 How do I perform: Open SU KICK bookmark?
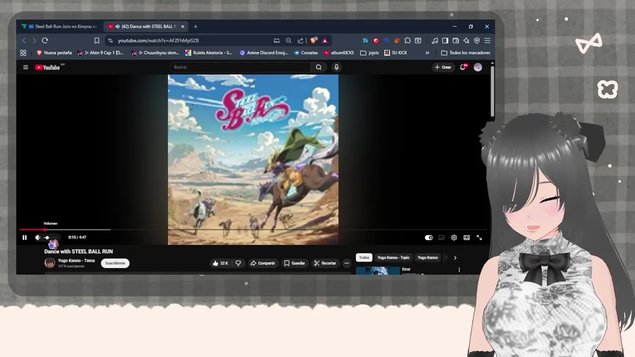pos(395,53)
